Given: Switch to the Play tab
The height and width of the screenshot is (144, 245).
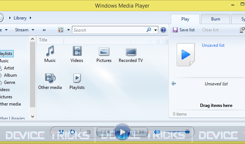Looking at the screenshot, I should (185, 19).
